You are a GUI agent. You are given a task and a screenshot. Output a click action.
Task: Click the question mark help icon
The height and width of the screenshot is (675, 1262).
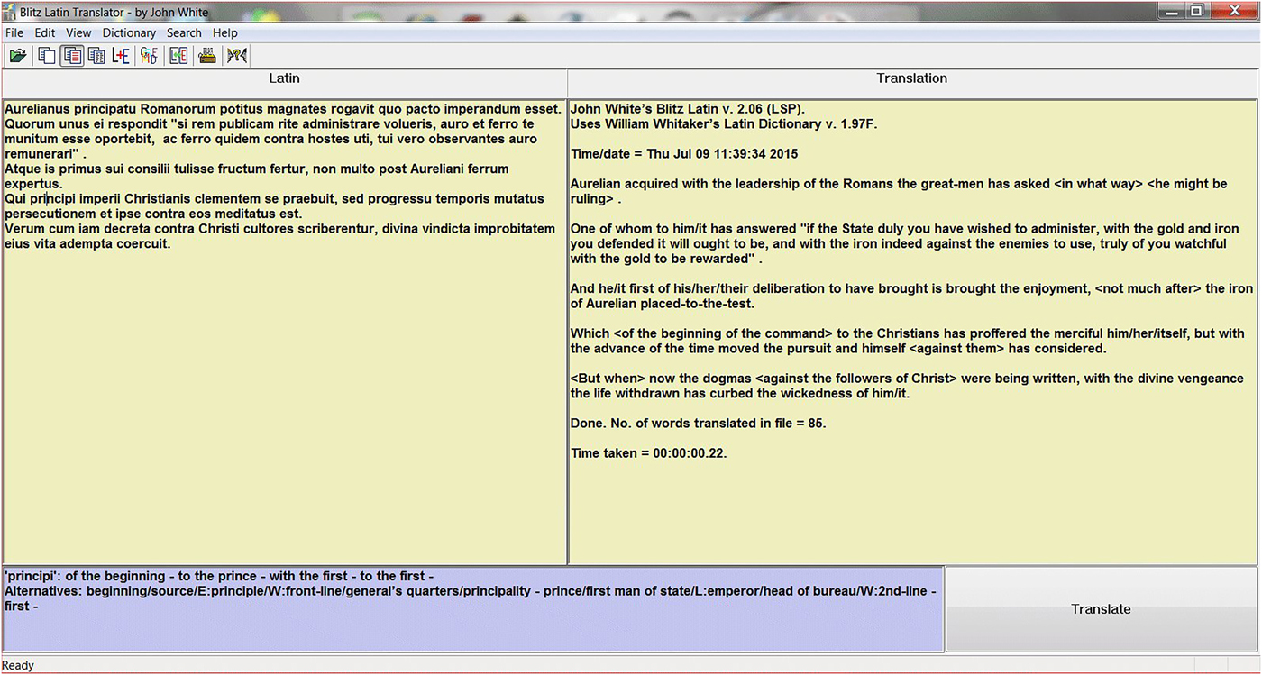tap(236, 56)
